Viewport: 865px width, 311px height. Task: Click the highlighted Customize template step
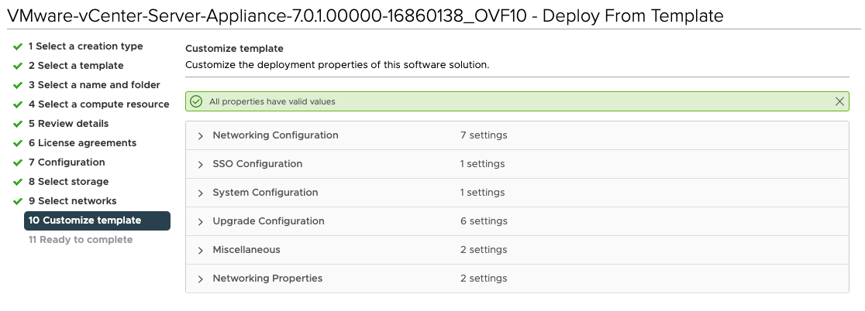(x=97, y=220)
